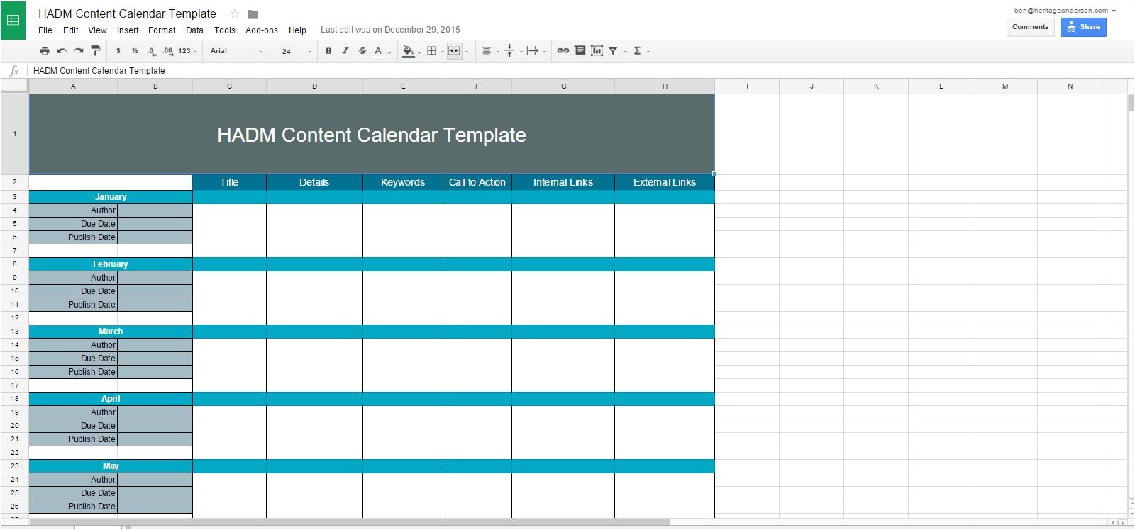Click the Print icon
Screen dimensions: 1135x530
pyautogui.click(x=45, y=51)
